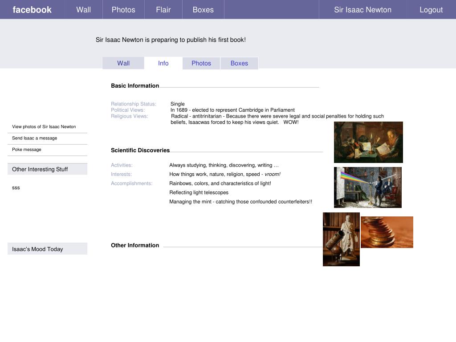
Task: Click the text 'In 1689 - elected to represent Cambridge'
Action: point(232,110)
